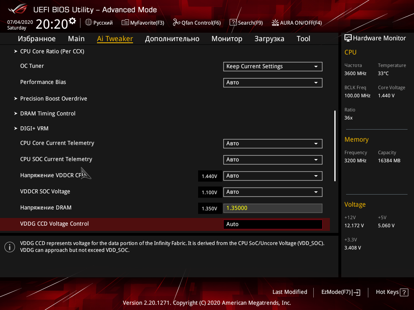Click the settings list scrollbar

[335, 146]
